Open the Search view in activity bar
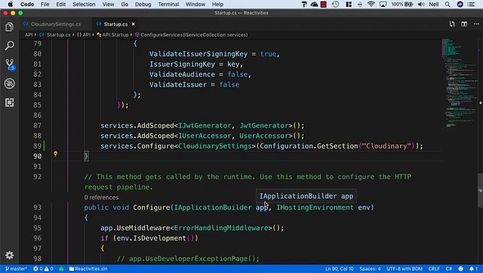The height and width of the screenshot is (273, 483). click(10, 45)
